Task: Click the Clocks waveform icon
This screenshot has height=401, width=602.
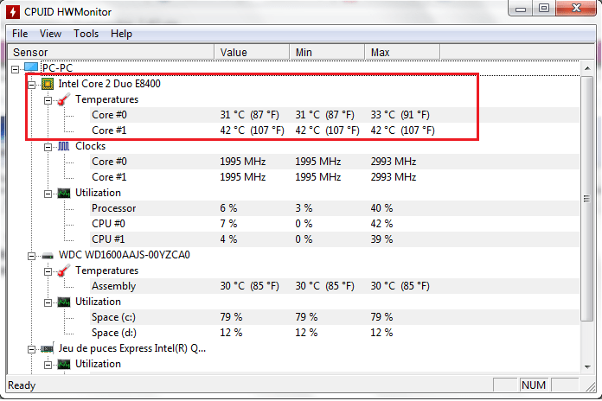Action: 64,146
